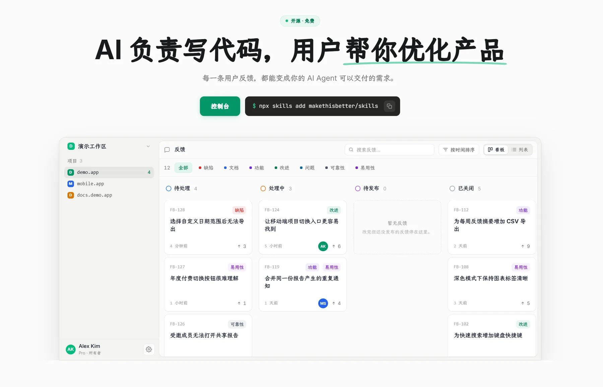The height and width of the screenshot is (387, 603).
Task: Click the 已关闭 gray status circle
Action: click(x=452, y=188)
